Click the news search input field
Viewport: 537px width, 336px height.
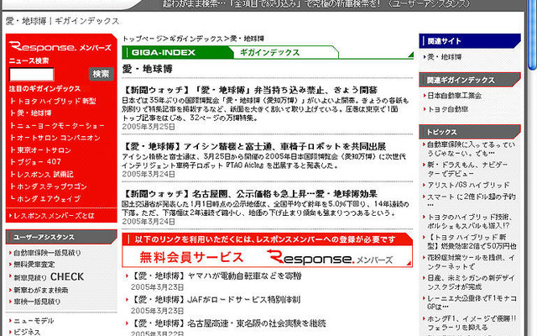32,74
